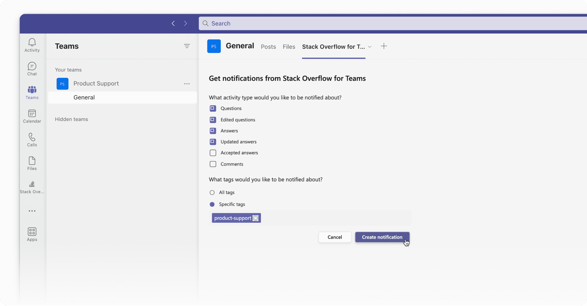Image resolution: width=587 pixels, height=306 pixels.
Task: Switch to the Posts tab
Action: 268,47
